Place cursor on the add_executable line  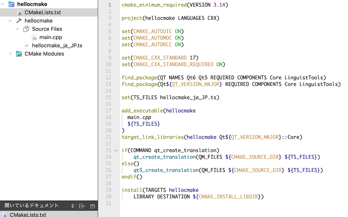pos(159,111)
